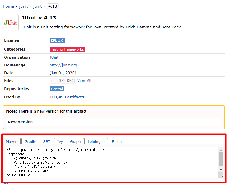Click the <scope>test</scope> line in snippet
The width and height of the screenshot is (227, 184).
pos(31,171)
